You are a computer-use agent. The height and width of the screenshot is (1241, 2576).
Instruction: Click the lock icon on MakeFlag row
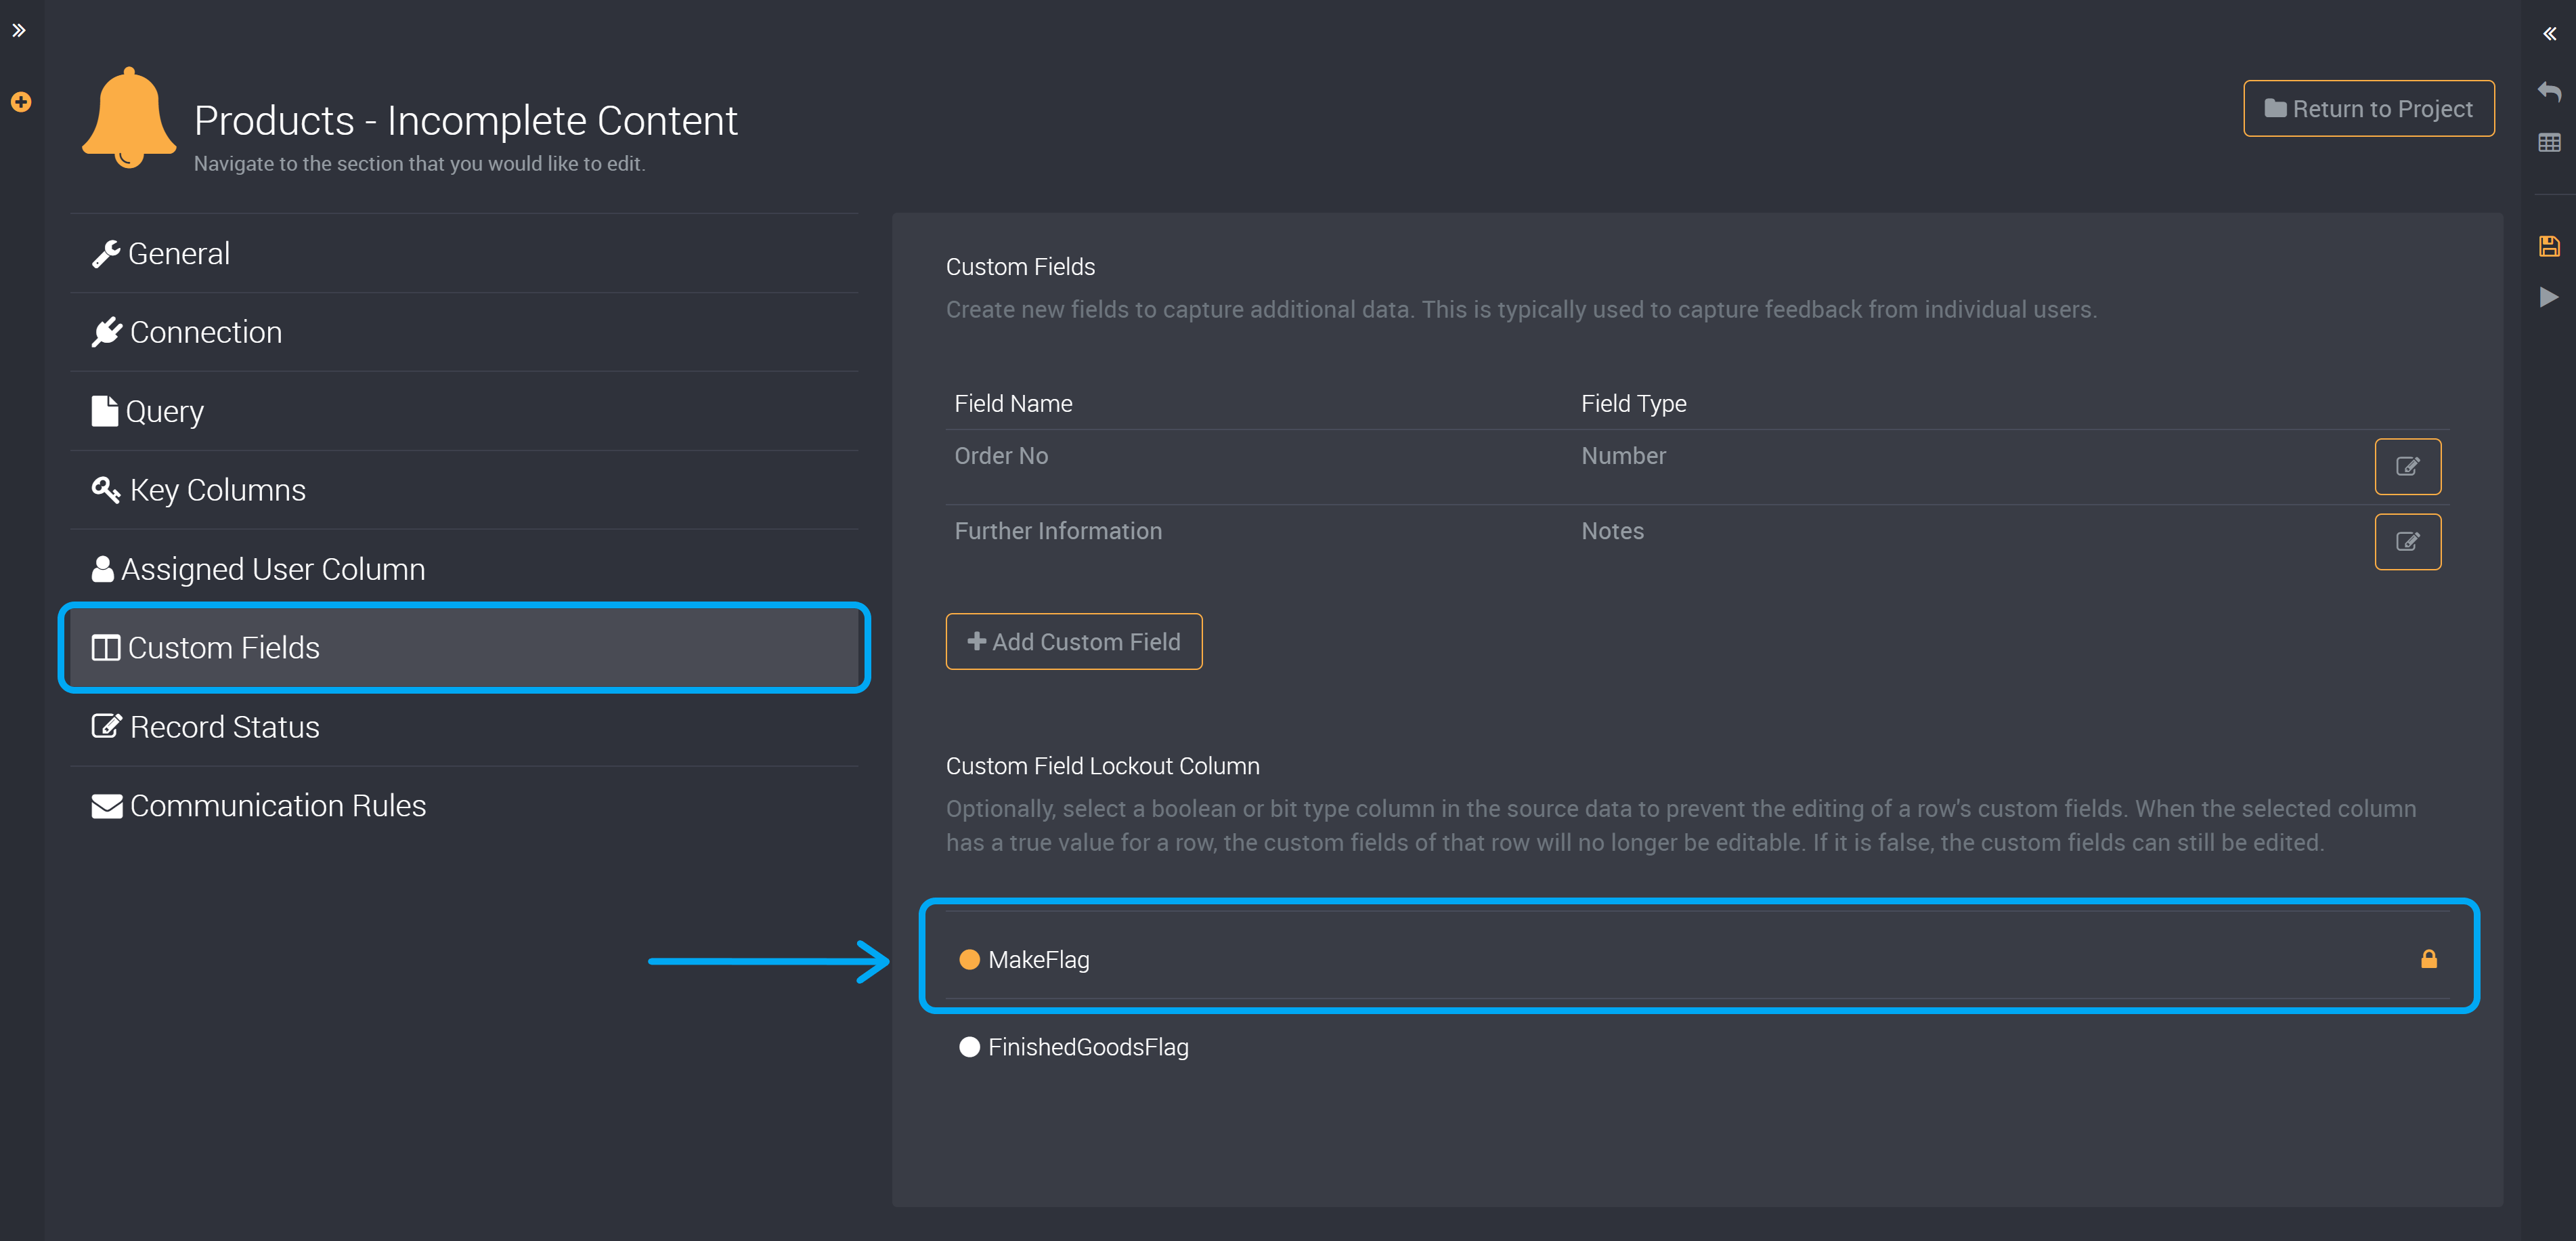tap(2428, 959)
